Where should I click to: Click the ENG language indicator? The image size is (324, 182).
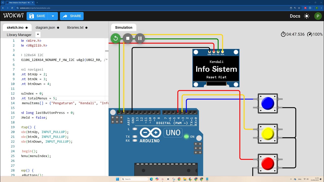pyautogui.click(x=300, y=179)
